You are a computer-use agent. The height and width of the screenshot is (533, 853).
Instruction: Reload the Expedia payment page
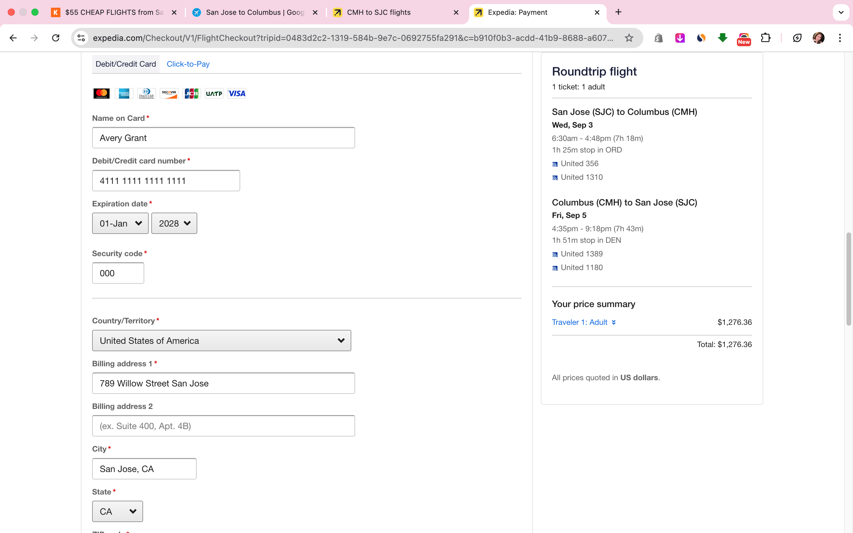(x=56, y=38)
